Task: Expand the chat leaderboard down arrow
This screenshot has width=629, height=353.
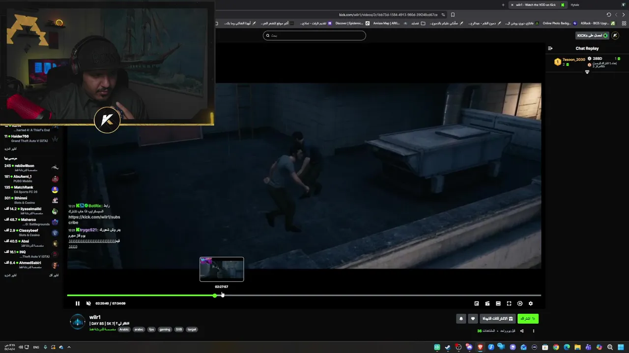Action: pyautogui.click(x=587, y=72)
